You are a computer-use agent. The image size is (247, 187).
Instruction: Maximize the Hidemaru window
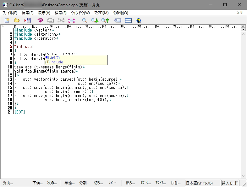click(225, 5)
